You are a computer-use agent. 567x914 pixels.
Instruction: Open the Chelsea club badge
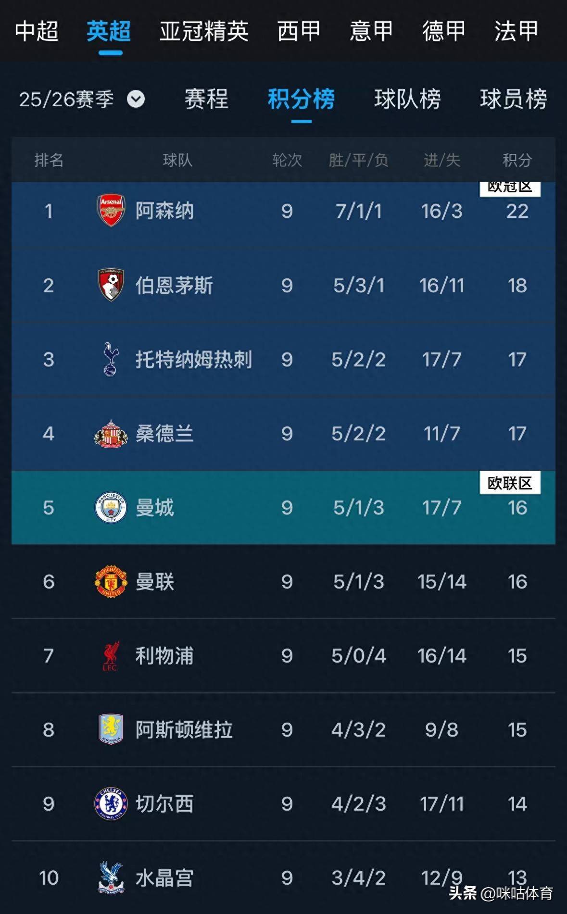pos(111,804)
